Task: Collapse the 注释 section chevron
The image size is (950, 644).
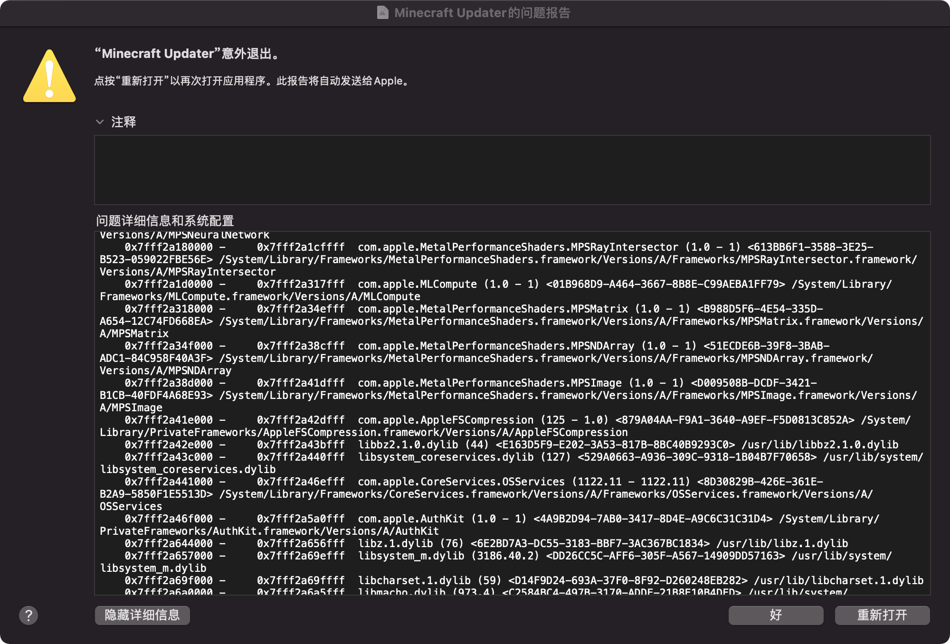Action: tap(100, 122)
